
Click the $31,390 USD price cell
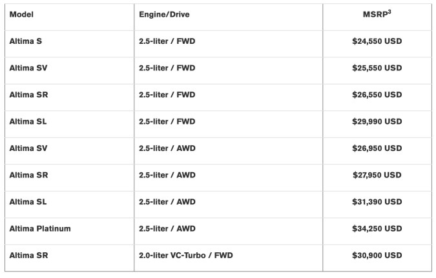click(377, 202)
